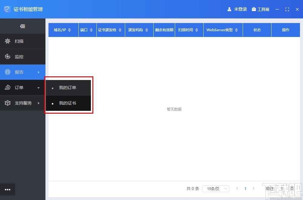
Task: Click the 前往 page number input field
Action: click(x=281, y=188)
